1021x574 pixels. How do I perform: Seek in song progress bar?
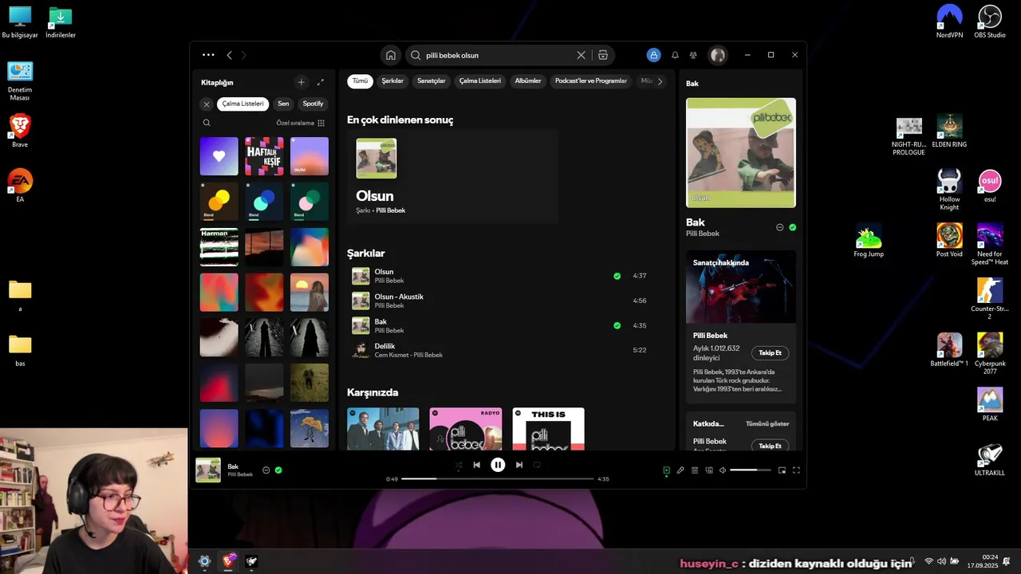pyautogui.click(x=498, y=479)
